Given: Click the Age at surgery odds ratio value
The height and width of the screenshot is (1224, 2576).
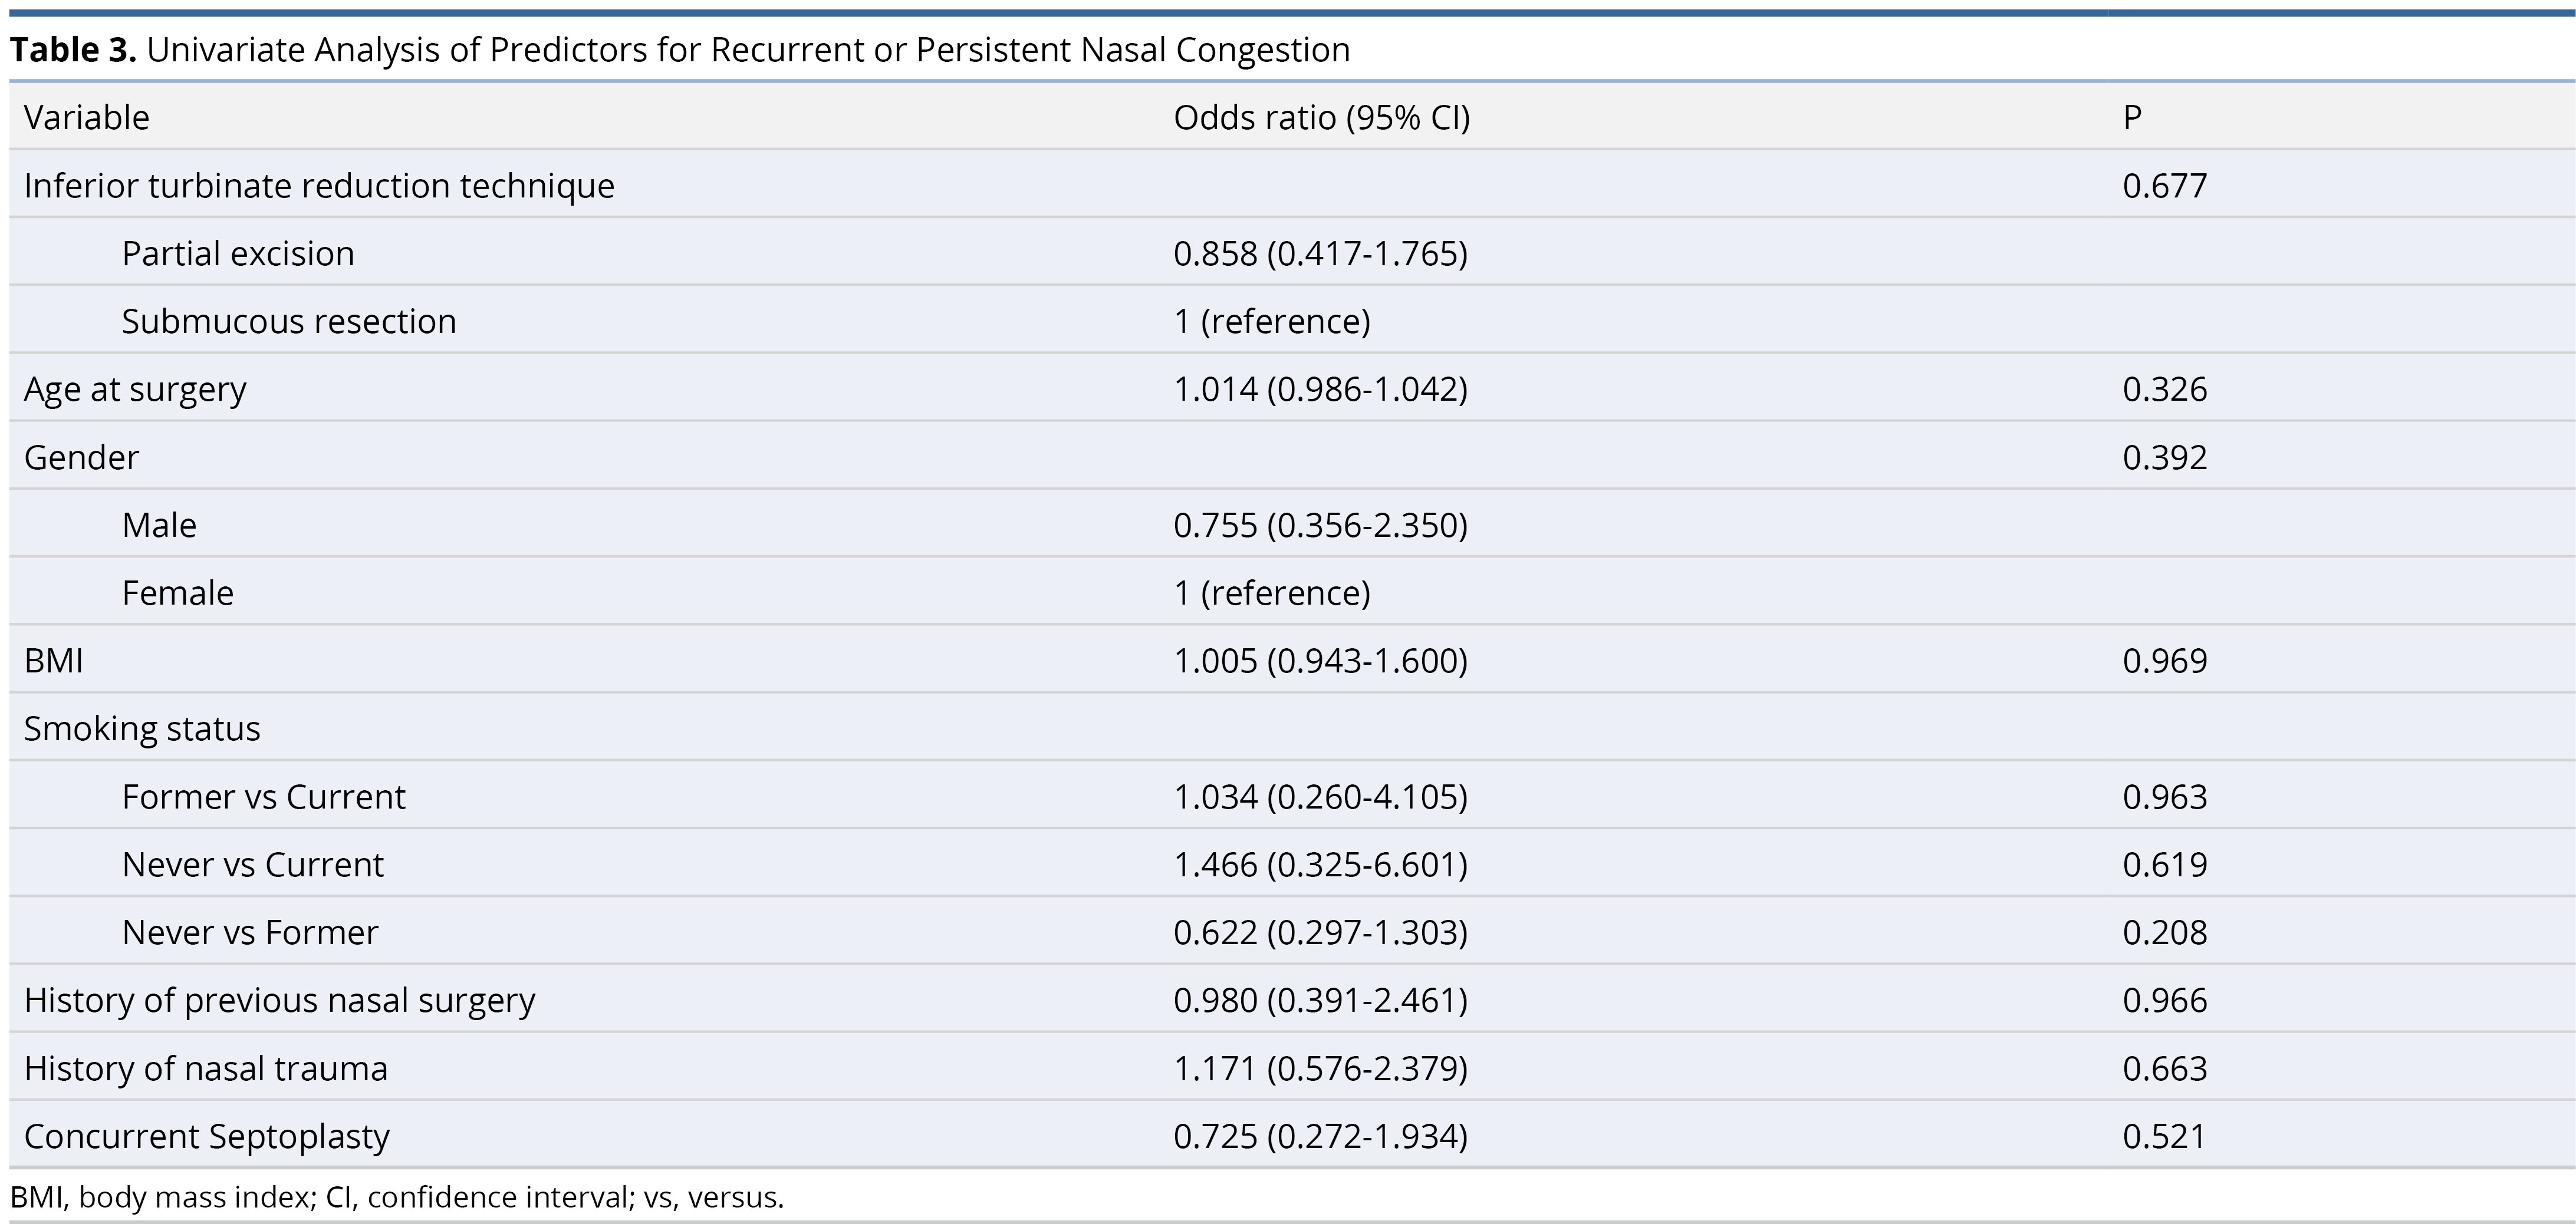Looking at the screenshot, I should point(1320,390).
